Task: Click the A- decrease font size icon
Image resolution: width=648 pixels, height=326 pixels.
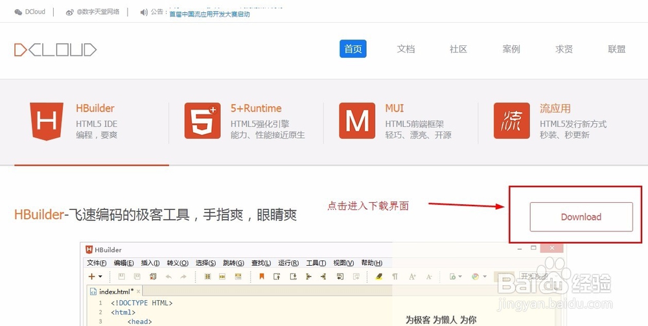Action: (429, 277)
